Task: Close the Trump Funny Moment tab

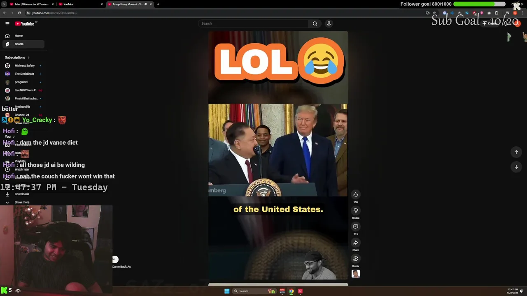Action: 151,4
